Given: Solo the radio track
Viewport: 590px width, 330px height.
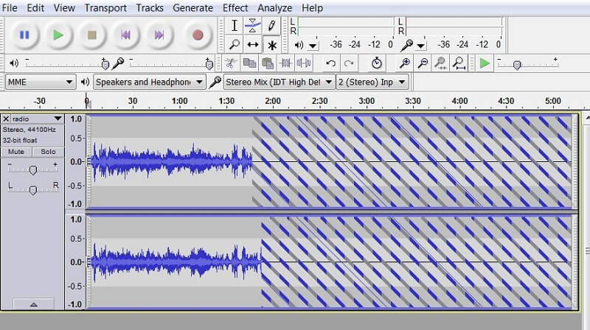Looking at the screenshot, I should coord(48,152).
